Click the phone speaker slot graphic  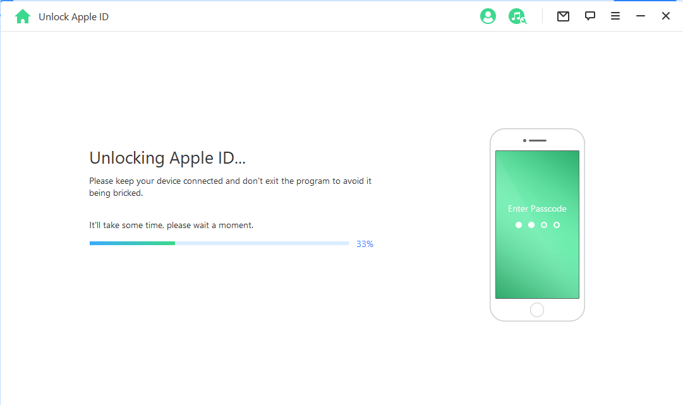(541, 140)
